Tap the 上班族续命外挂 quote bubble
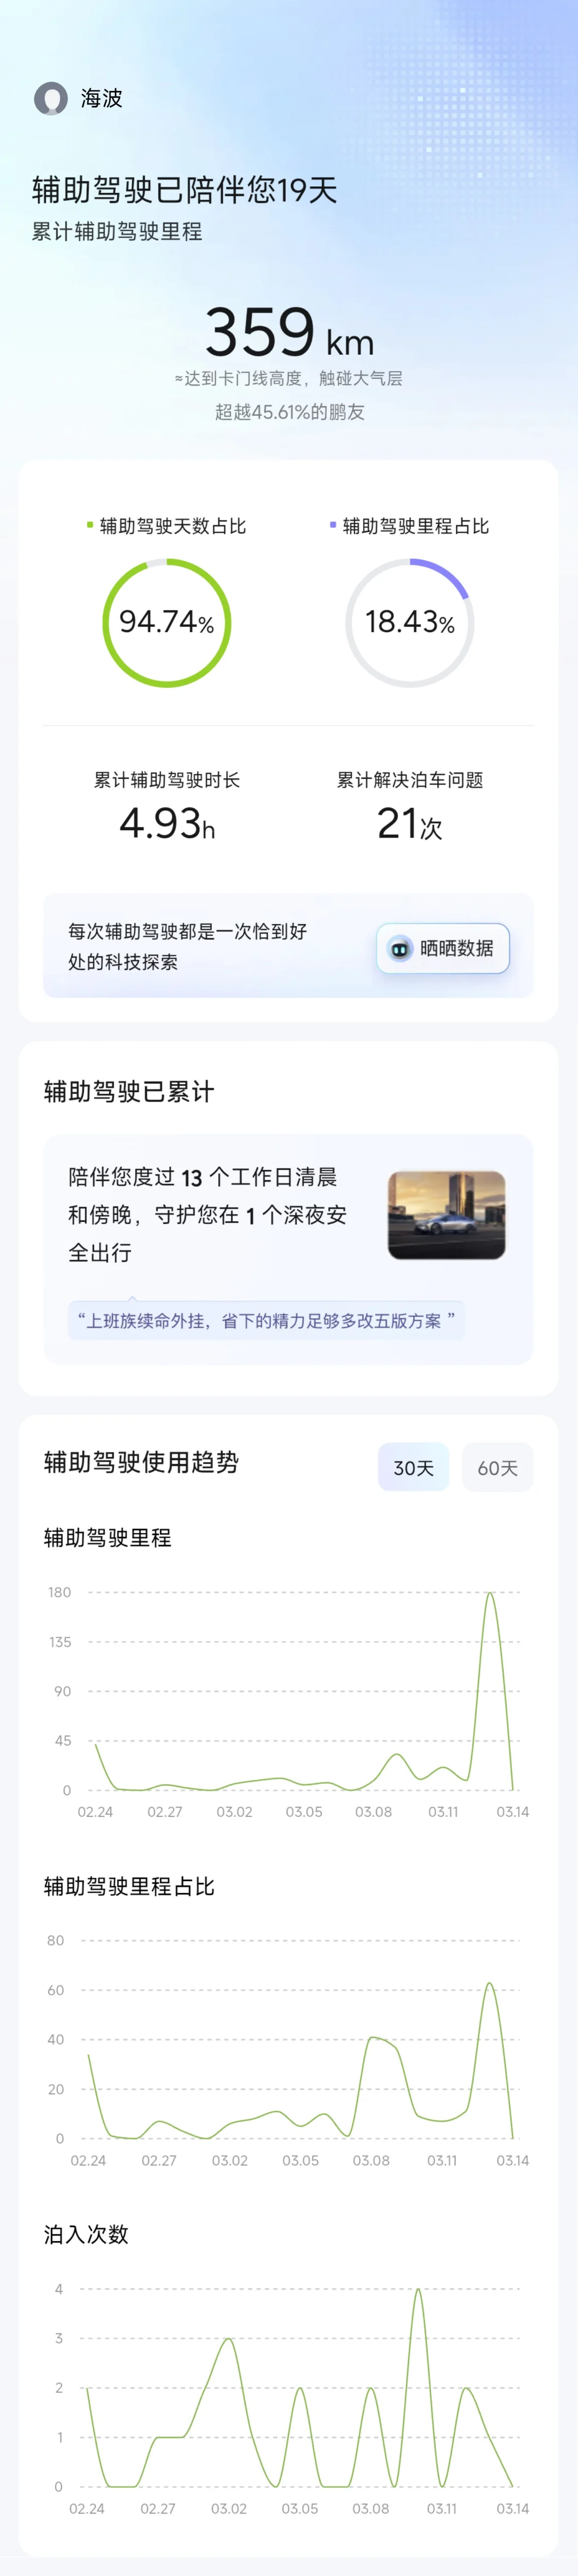Viewport: 578px width, 2576px height. (266, 1320)
